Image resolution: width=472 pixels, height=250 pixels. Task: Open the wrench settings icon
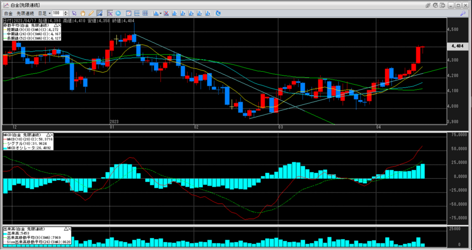click(x=463, y=13)
